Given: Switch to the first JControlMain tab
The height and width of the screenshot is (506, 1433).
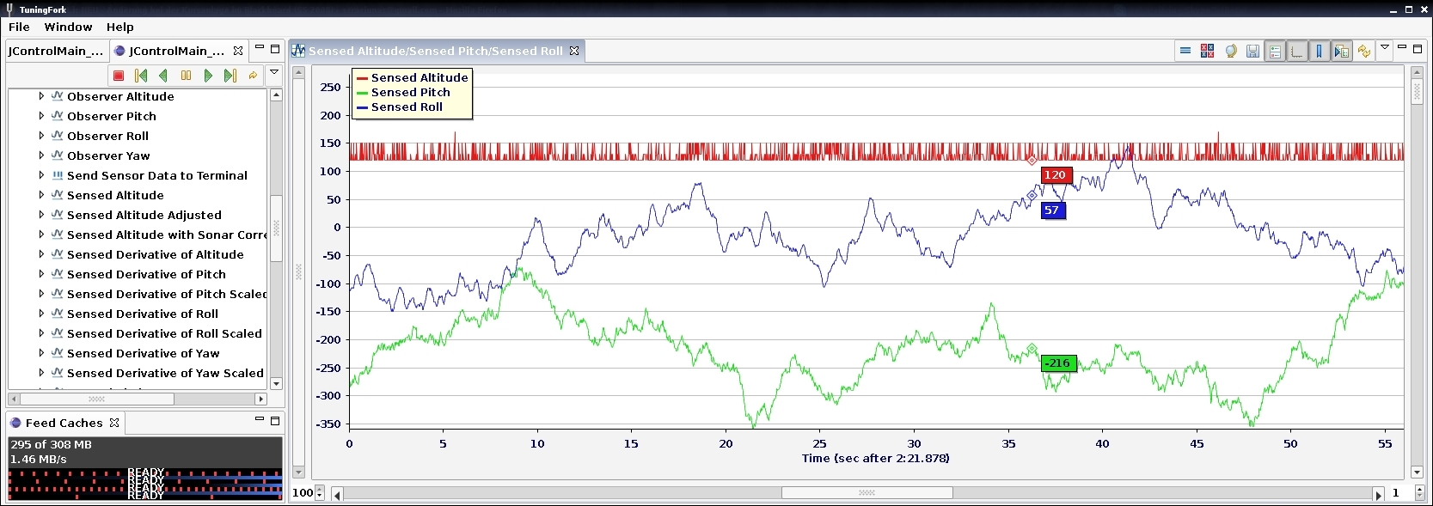Looking at the screenshot, I should [x=55, y=51].
